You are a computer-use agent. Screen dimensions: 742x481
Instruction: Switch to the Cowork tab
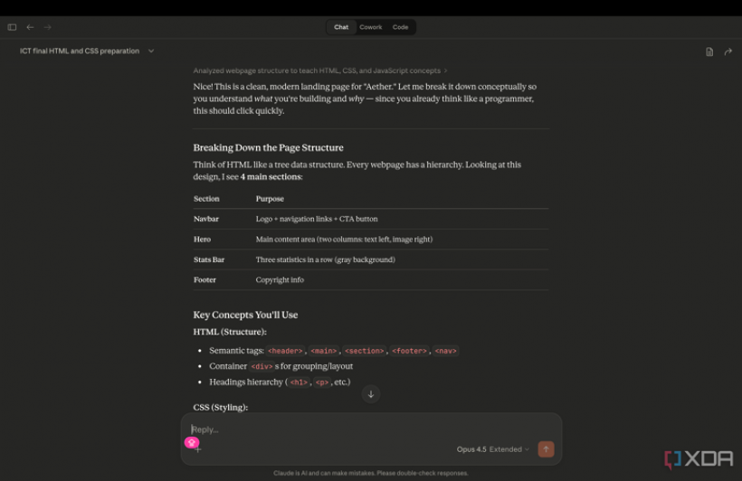[371, 27]
